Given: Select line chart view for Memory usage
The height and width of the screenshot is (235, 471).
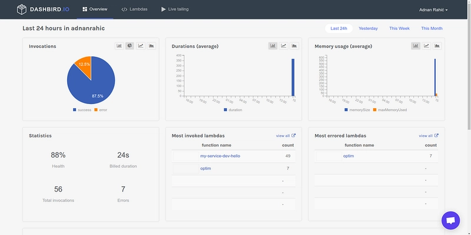Looking at the screenshot, I should pos(427,46).
